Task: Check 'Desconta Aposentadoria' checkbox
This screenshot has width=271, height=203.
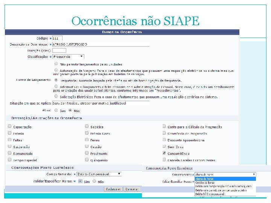Action: click(x=164, y=139)
